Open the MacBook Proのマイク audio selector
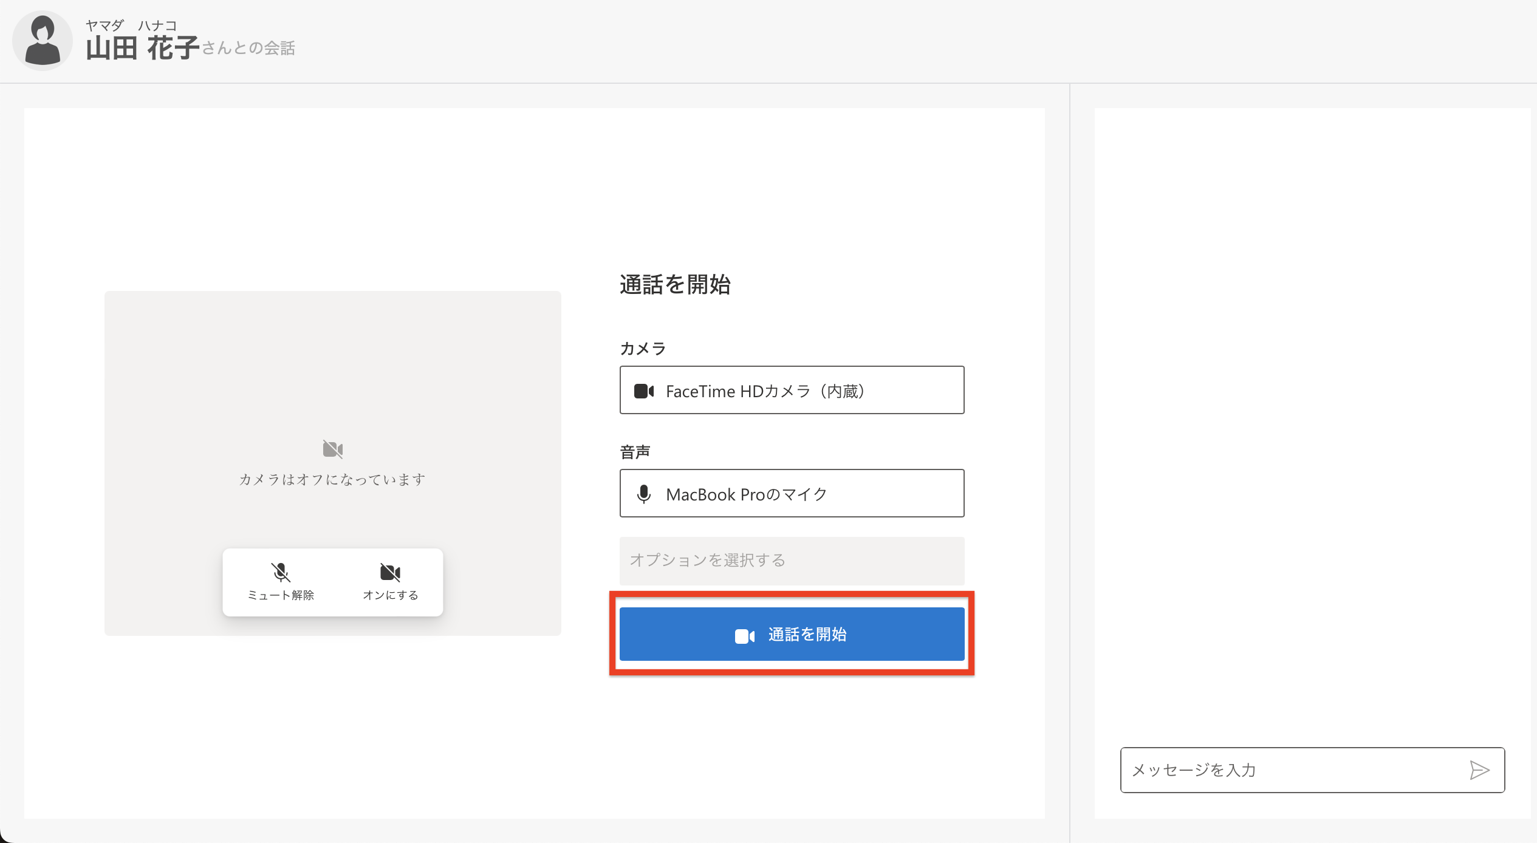 click(792, 494)
